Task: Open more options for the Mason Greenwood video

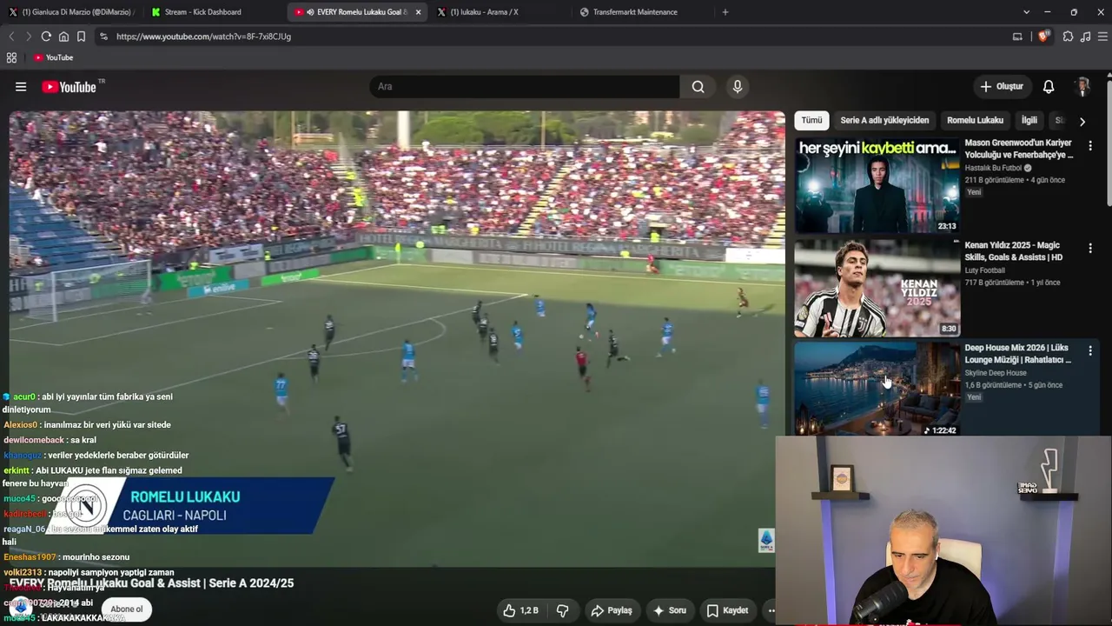Action: (1090, 146)
